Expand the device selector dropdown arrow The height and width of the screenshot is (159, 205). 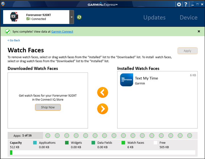click(72, 17)
